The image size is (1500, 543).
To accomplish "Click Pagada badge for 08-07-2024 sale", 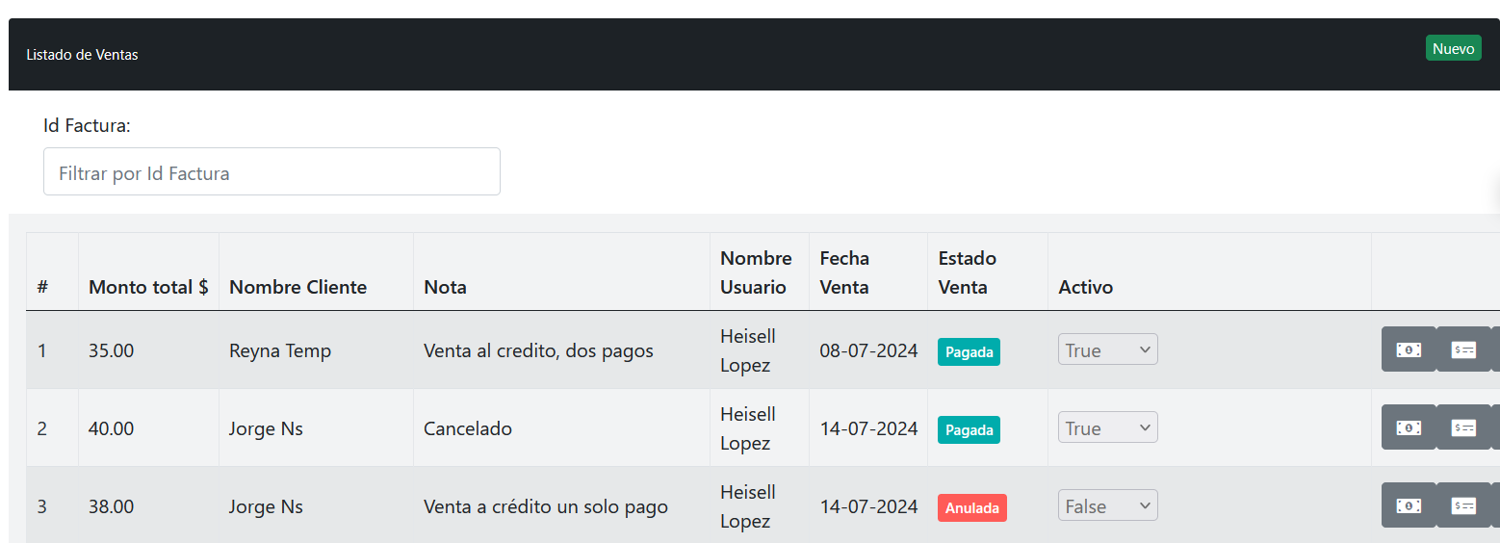I will click(969, 351).
